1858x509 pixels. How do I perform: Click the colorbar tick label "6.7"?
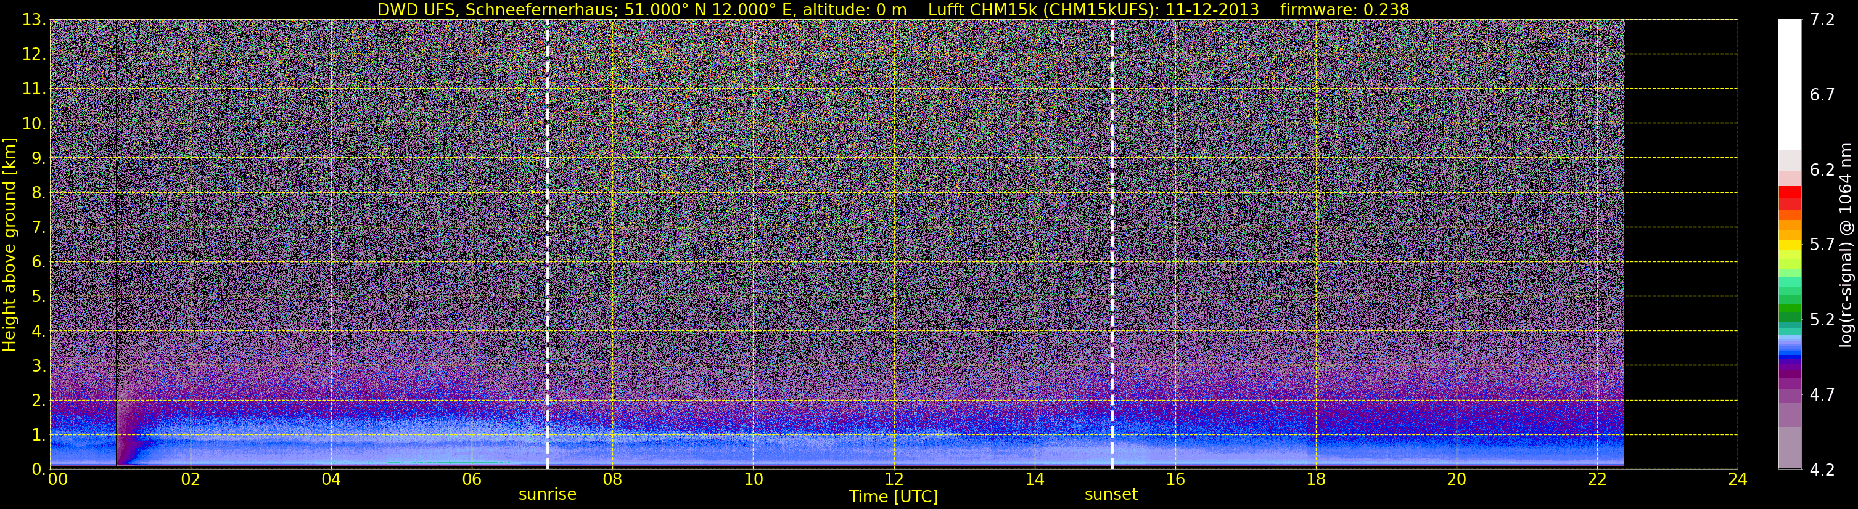pyautogui.click(x=1822, y=95)
